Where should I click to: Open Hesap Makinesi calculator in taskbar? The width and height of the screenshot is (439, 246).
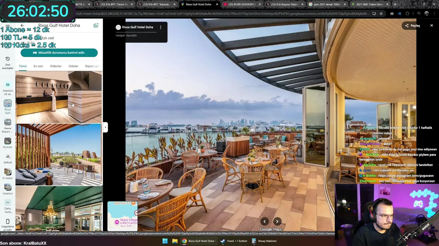coord(264,241)
